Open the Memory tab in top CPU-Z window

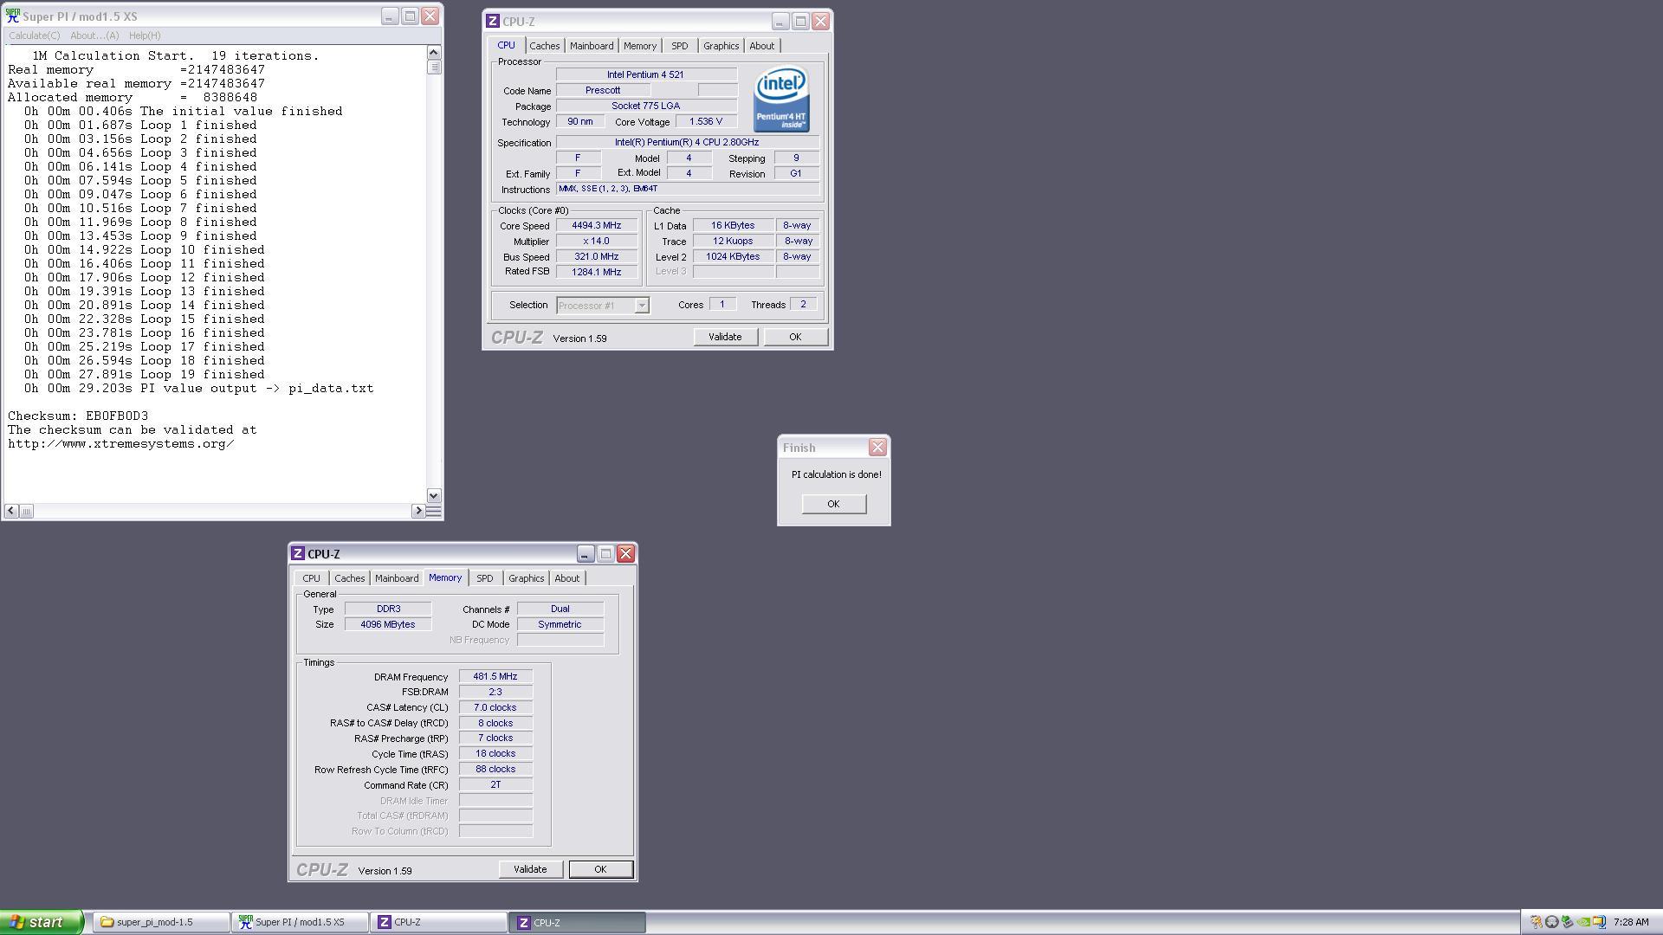coord(640,46)
